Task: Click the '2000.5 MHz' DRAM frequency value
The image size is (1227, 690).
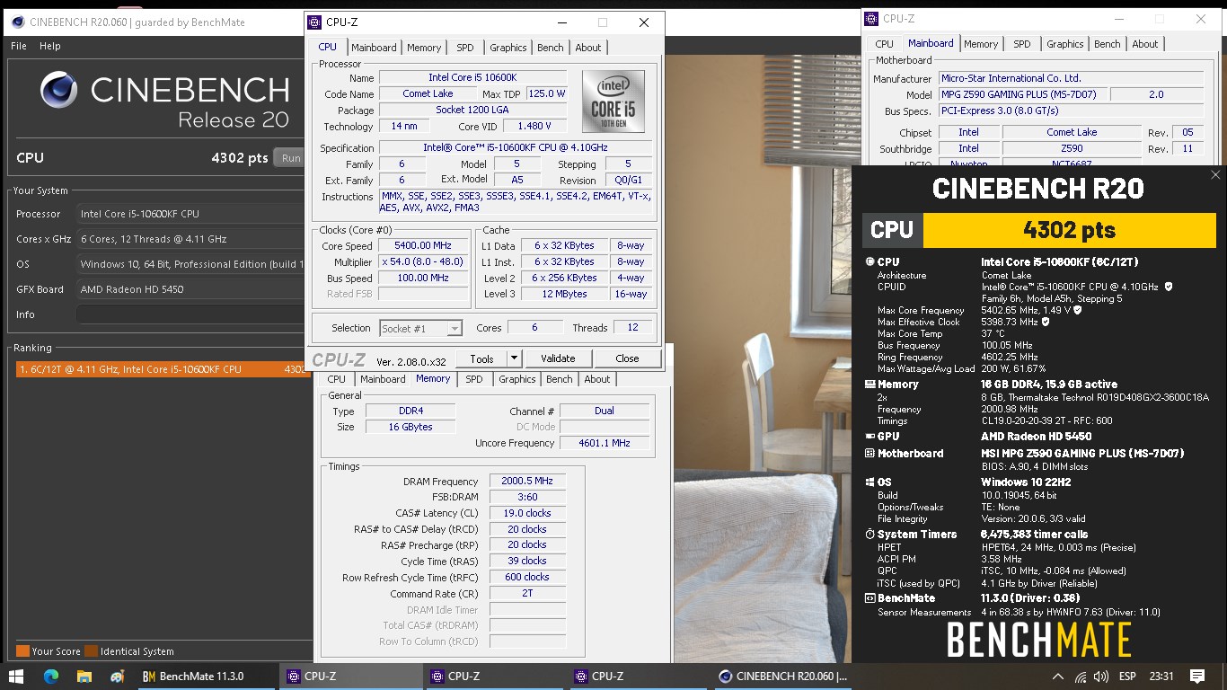Action: [x=527, y=481]
